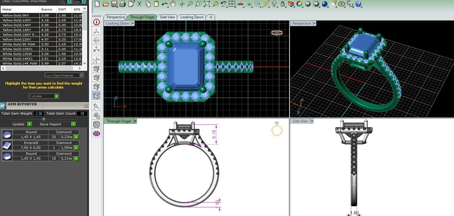
Task: Select the Zoom dynamic magnifier
Action: pos(190,4)
